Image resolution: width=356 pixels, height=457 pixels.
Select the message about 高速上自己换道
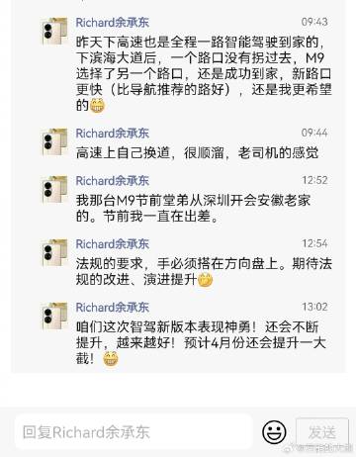[197, 153]
